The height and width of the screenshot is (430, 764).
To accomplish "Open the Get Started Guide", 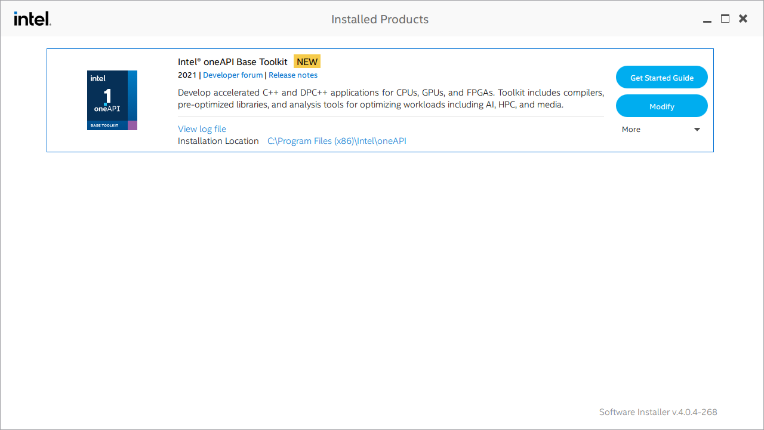I will click(661, 77).
